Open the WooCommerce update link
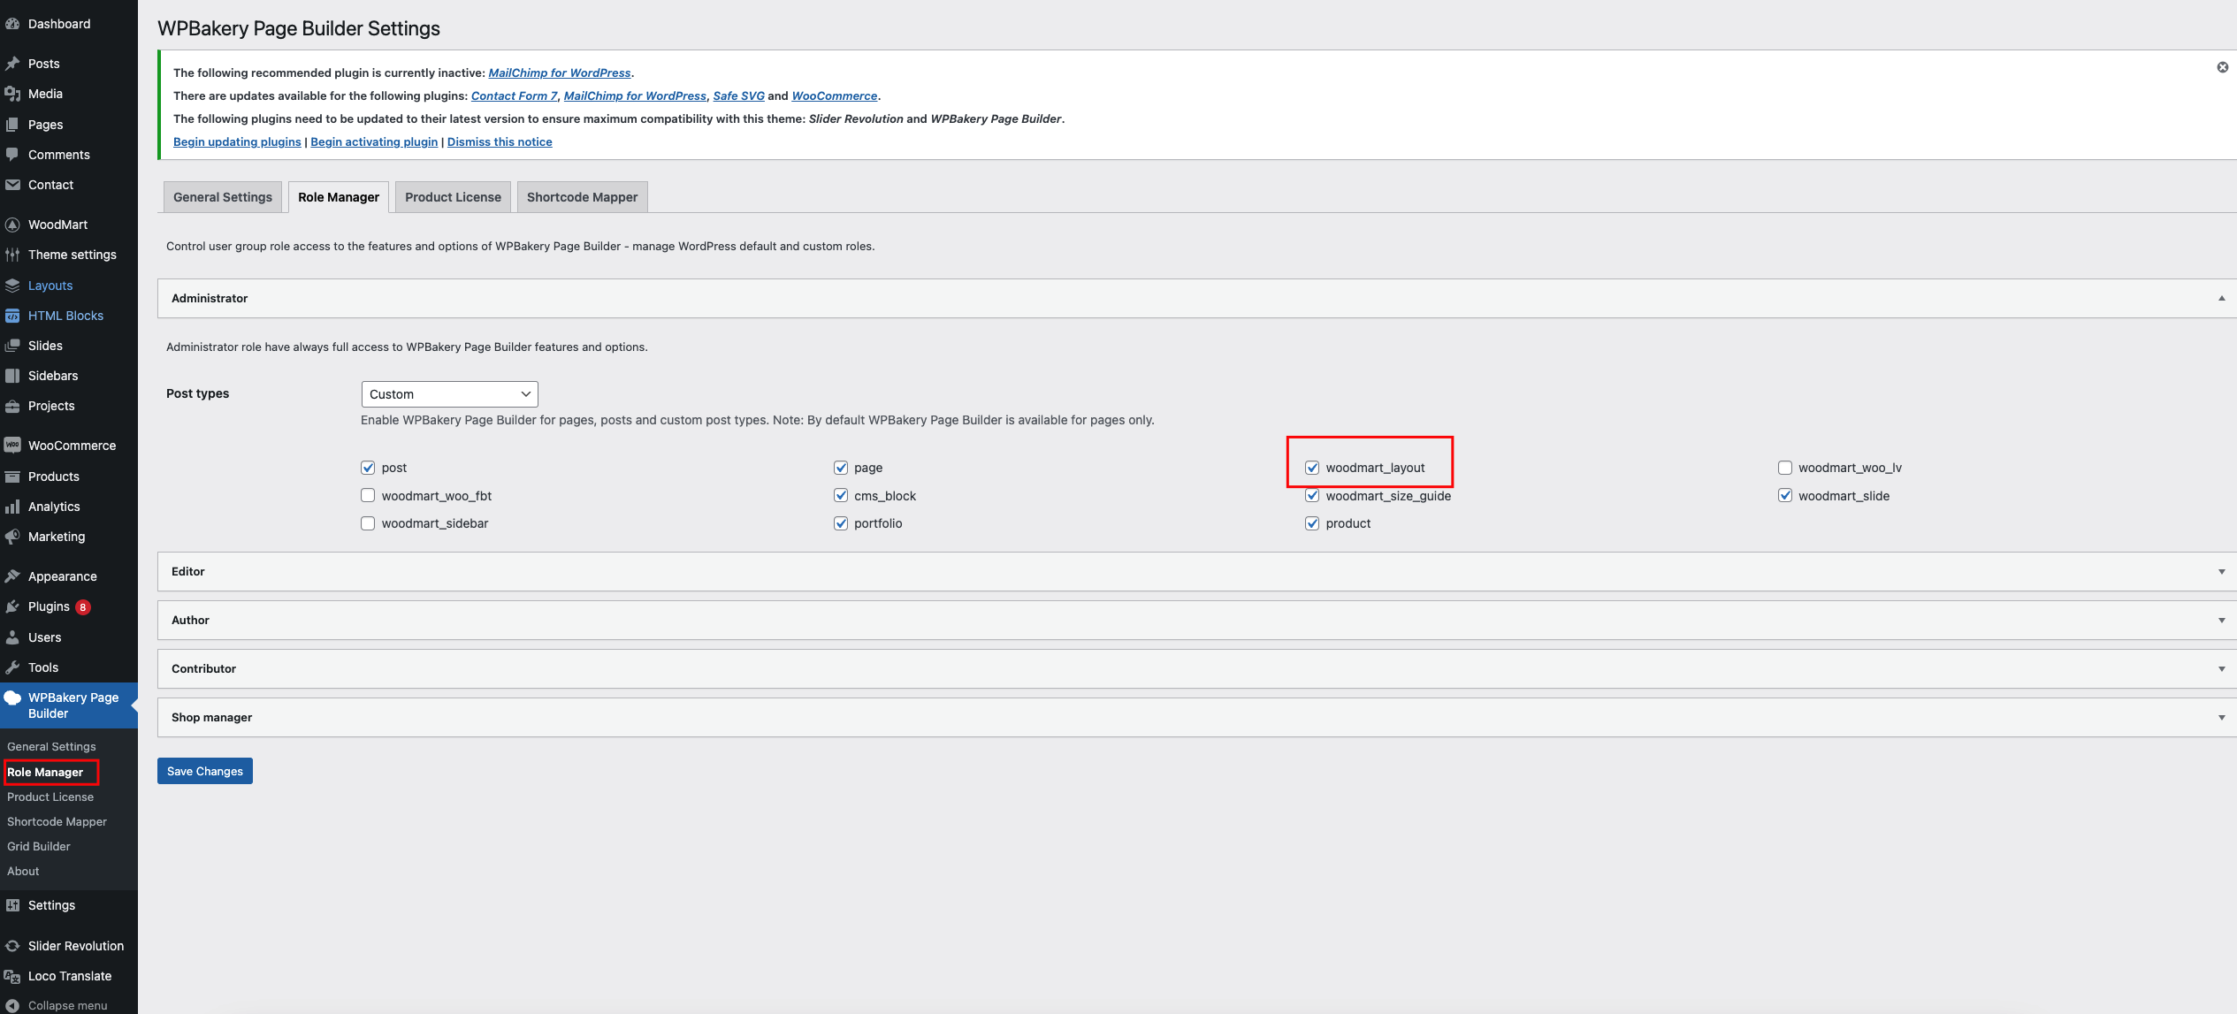 click(x=835, y=95)
